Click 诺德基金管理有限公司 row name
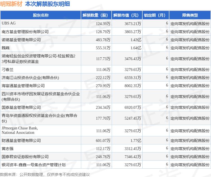Screen dimensions: 211x177 (21, 40)
